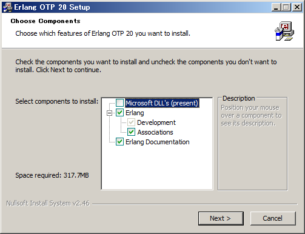Click the Erlang OTP 20 Setup title text
This screenshot has height=234, width=305.
tap(52, 7)
